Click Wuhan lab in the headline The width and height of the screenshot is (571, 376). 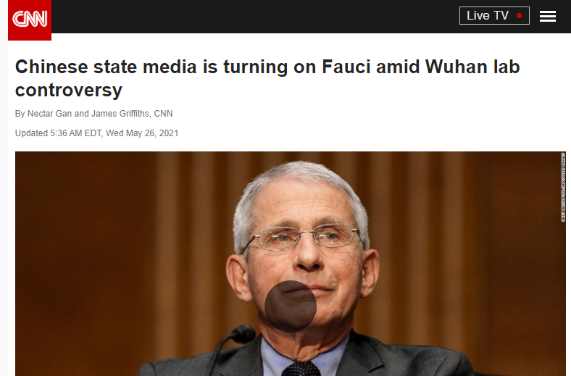tap(472, 67)
